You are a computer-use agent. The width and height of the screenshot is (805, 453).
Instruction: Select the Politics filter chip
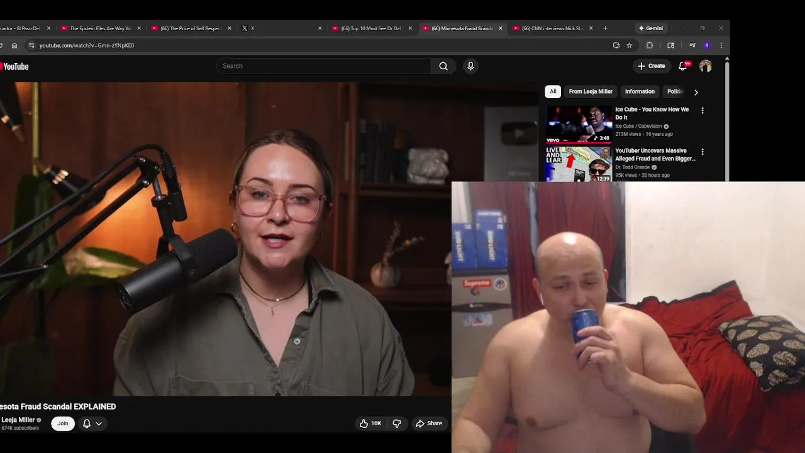coord(675,91)
